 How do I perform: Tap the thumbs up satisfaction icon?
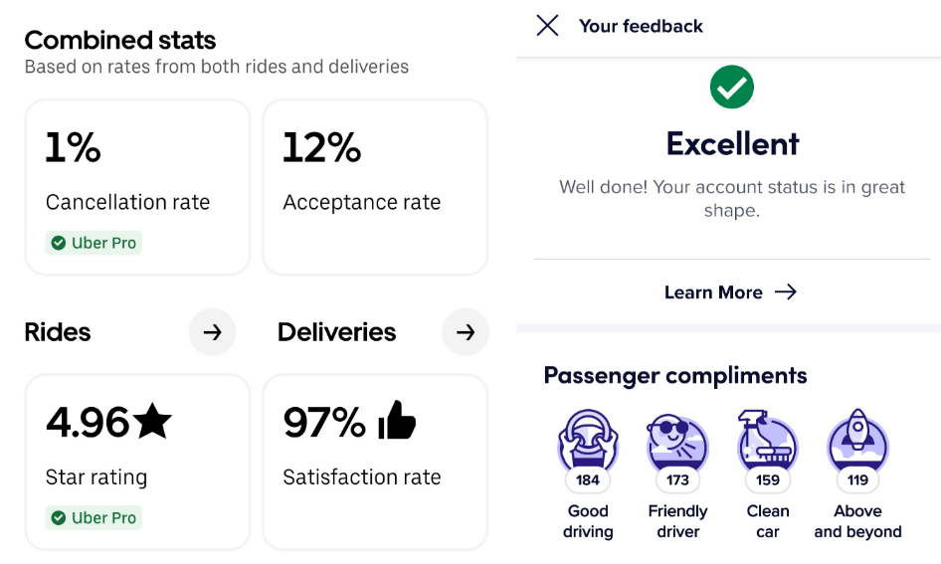(x=397, y=423)
